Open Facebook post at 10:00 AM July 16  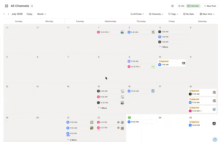pyautogui.click(x=141, y=91)
